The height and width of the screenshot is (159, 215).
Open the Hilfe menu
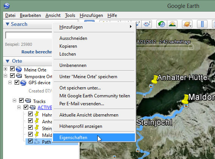112,15
